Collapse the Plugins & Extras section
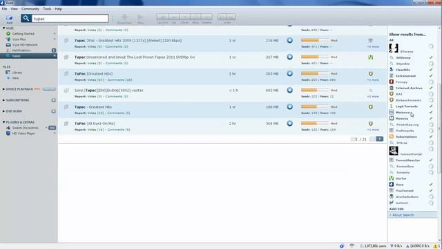The height and width of the screenshot is (249, 442). (x=3, y=122)
